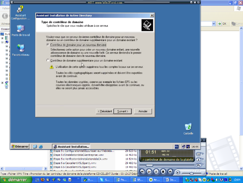
Task: Click the OK go button in Explorer address bar
Action: point(222,24)
